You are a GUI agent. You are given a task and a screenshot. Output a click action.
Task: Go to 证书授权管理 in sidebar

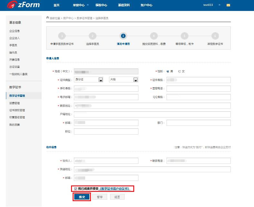click(x=17, y=110)
